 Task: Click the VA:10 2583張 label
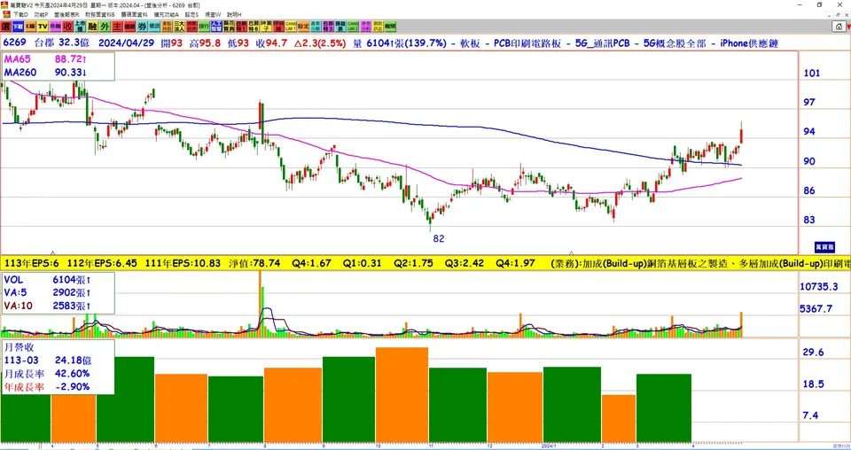(47, 306)
